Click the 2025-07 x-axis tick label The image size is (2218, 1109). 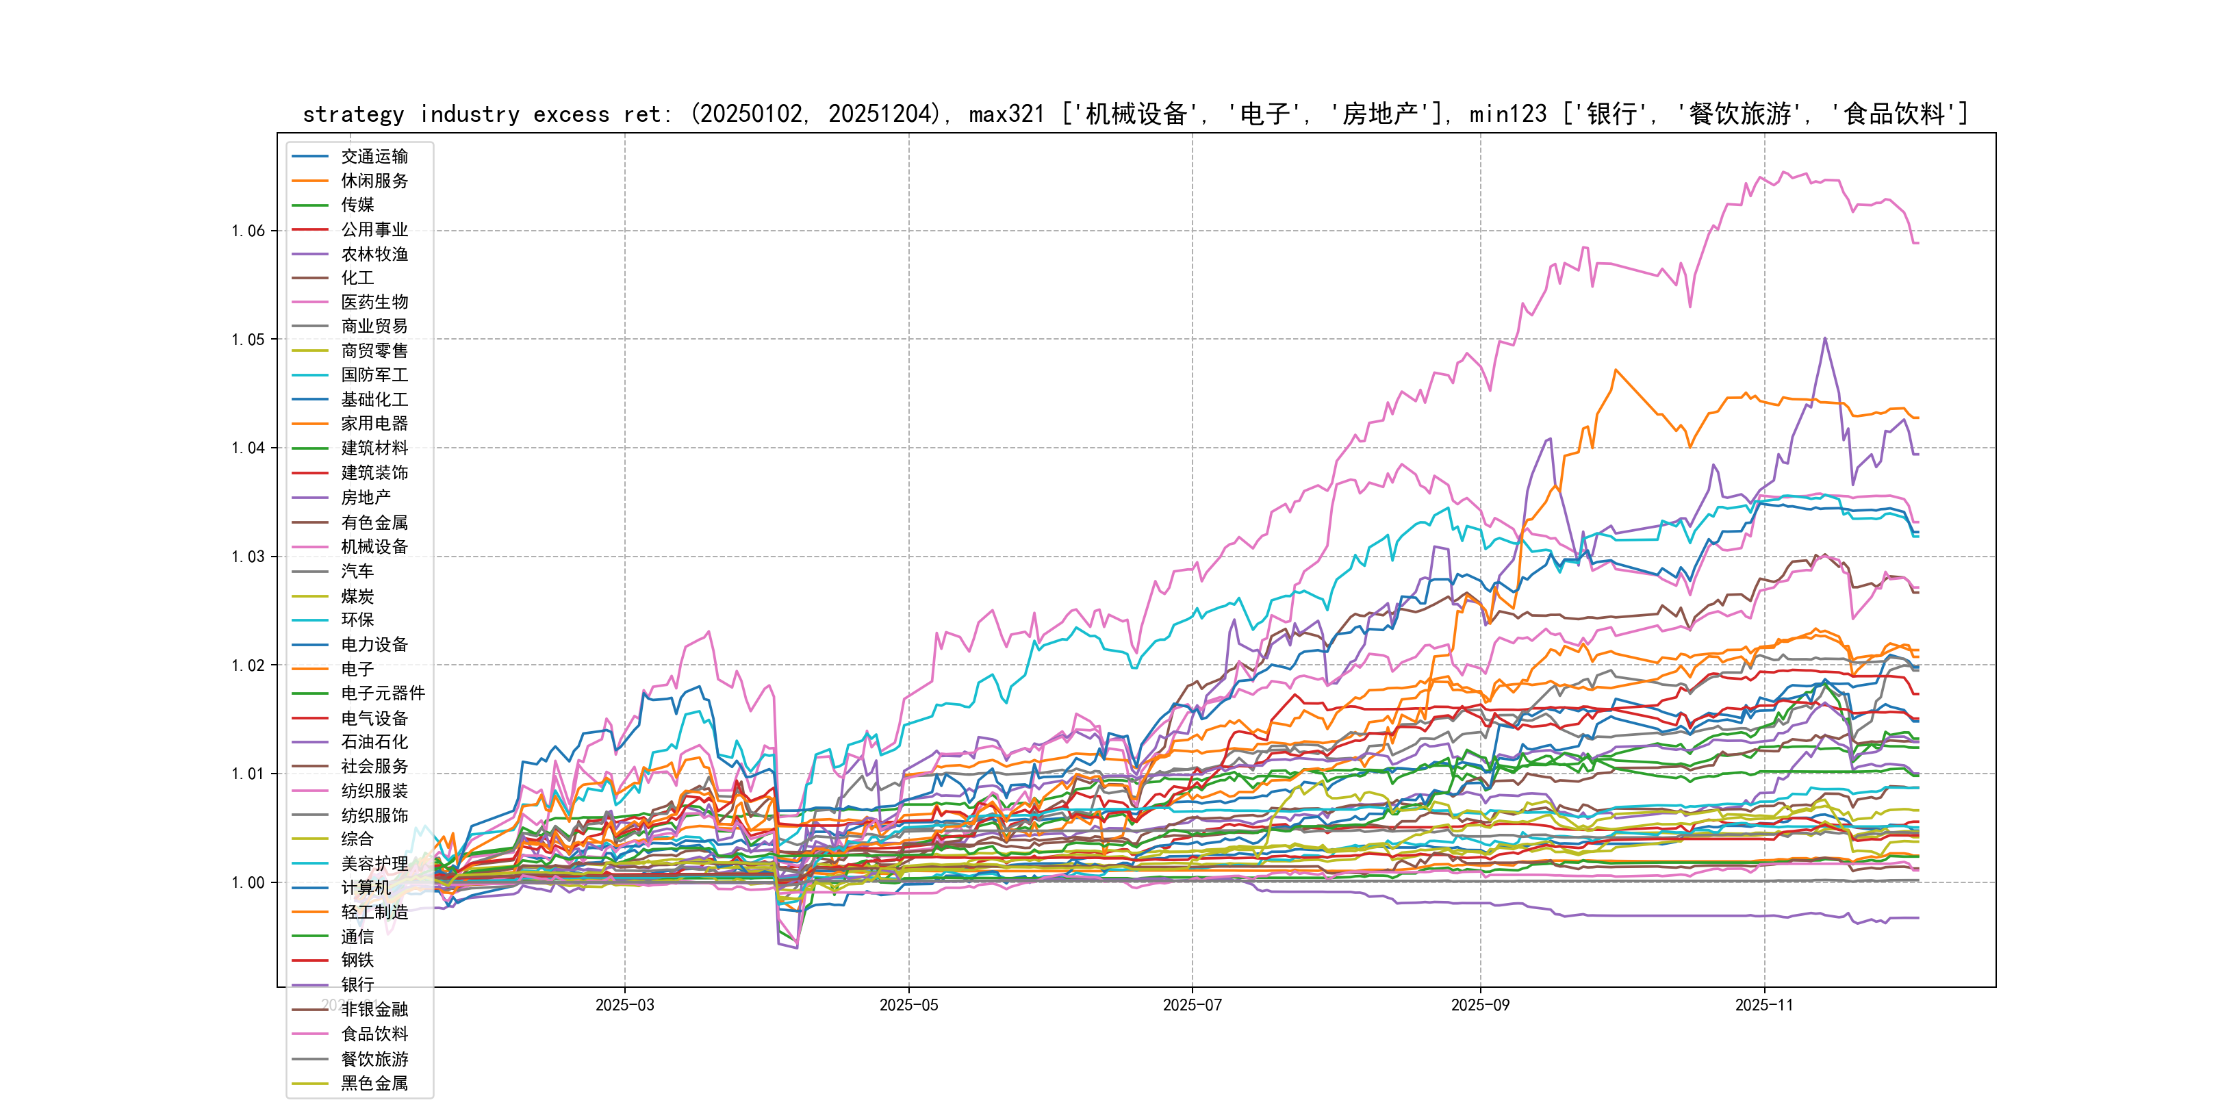pos(1192,1005)
